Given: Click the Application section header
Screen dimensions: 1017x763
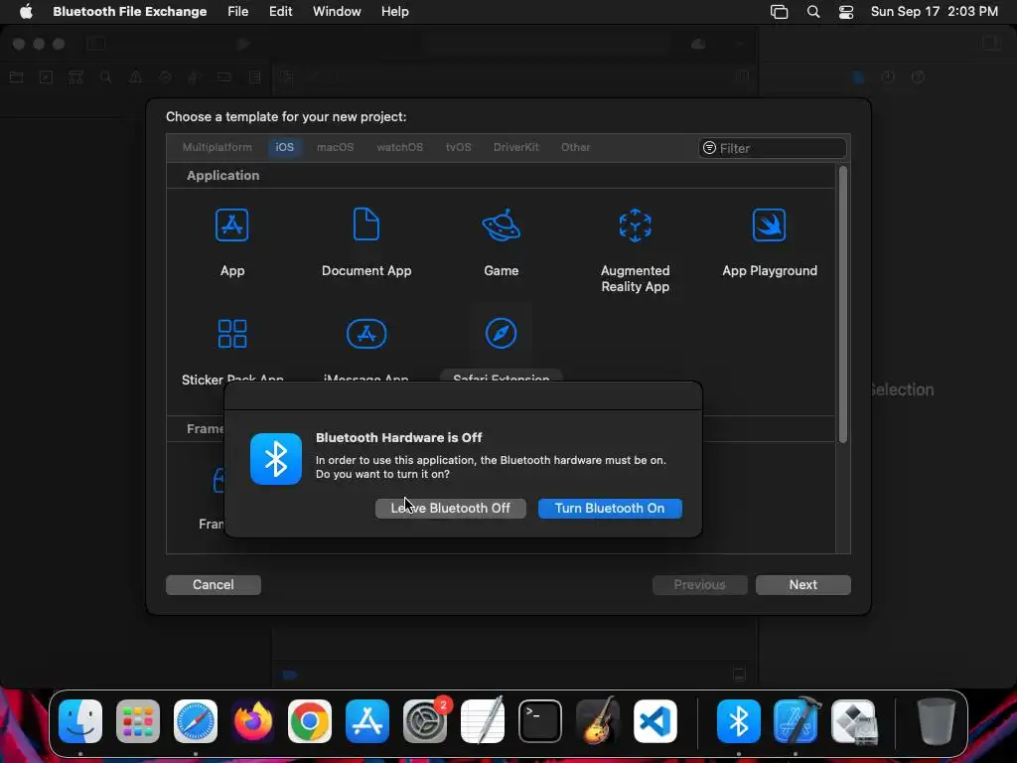Looking at the screenshot, I should tap(223, 175).
